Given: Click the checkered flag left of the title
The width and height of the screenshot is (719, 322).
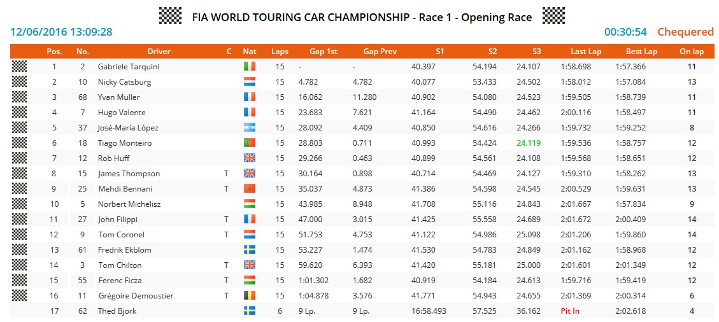Looking at the screenshot, I should coord(170,16).
